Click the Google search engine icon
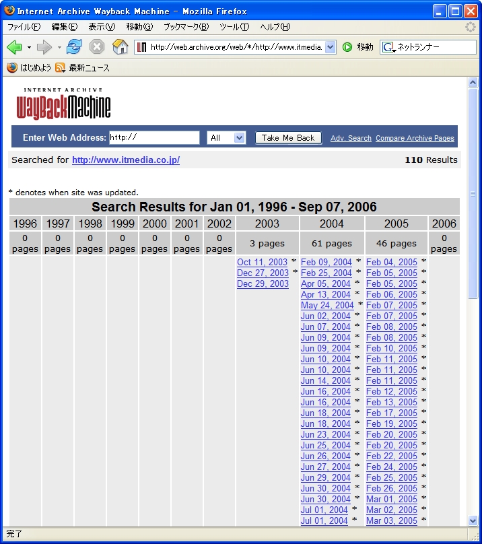Viewport: 482px width, 544px height. point(388,47)
